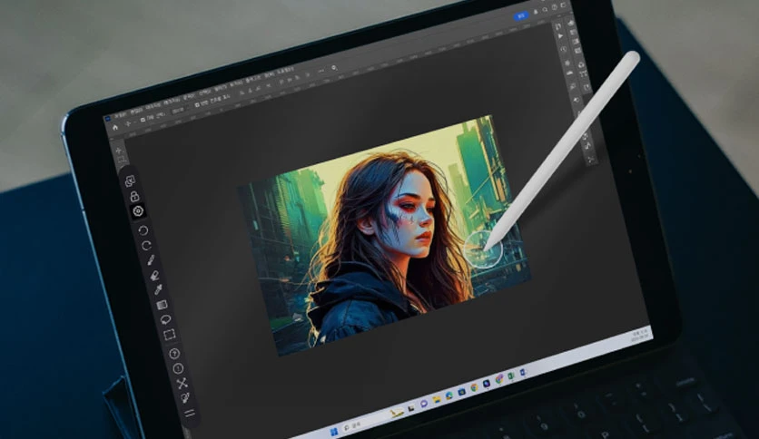This screenshot has width=759, height=439.
Task: Tap the redo clockwise arrow icon
Action: pos(147,245)
